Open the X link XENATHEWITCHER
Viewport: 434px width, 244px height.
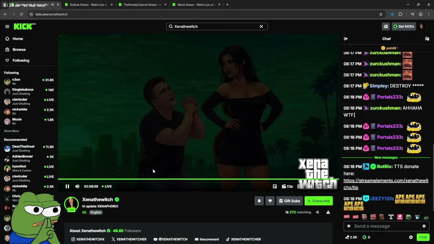pyautogui.click(x=129, y=239)
